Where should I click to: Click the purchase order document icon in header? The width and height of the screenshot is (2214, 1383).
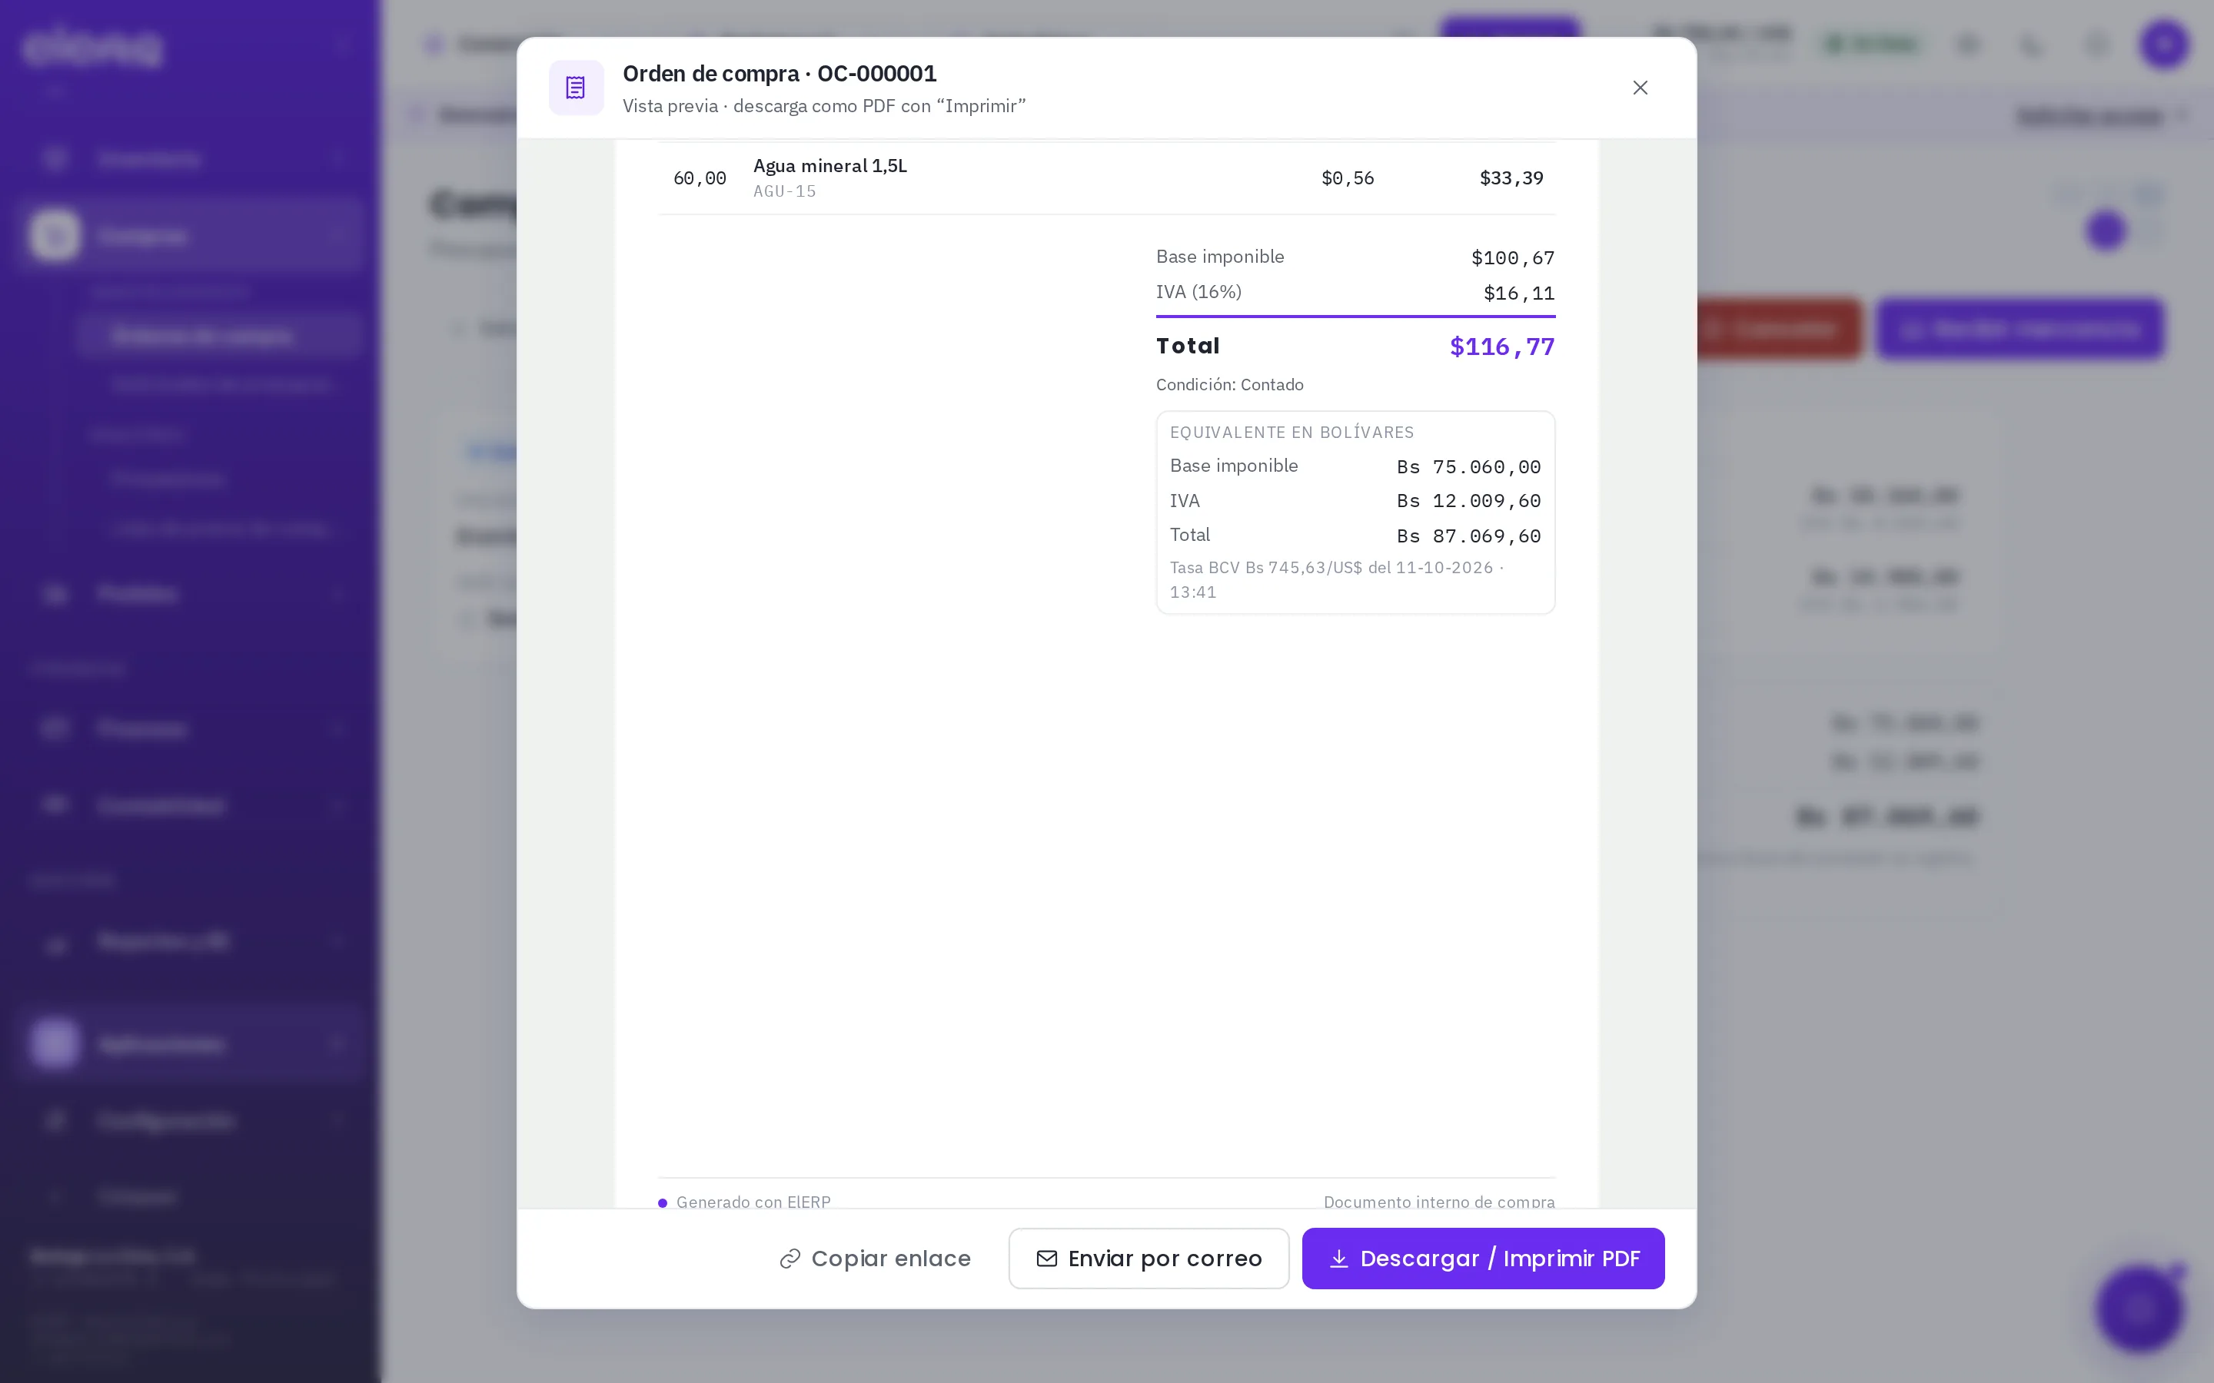(x=576, y=88)
